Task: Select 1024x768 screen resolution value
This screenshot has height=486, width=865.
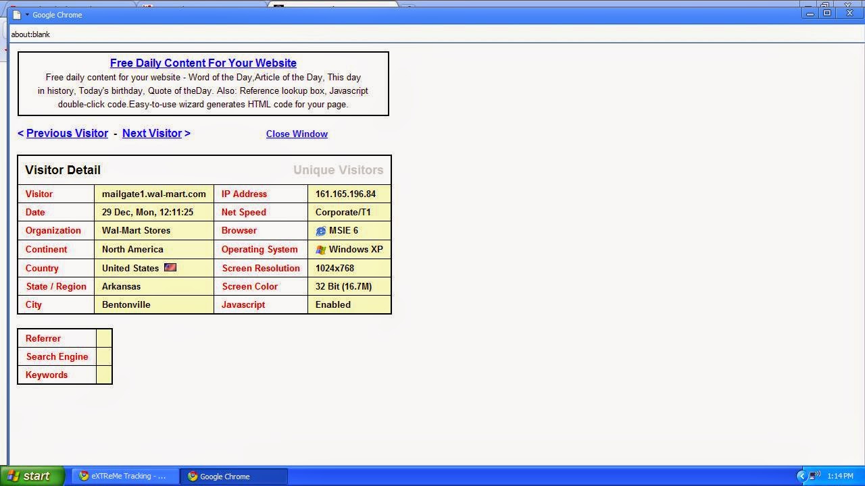Action: pos(335,268)
